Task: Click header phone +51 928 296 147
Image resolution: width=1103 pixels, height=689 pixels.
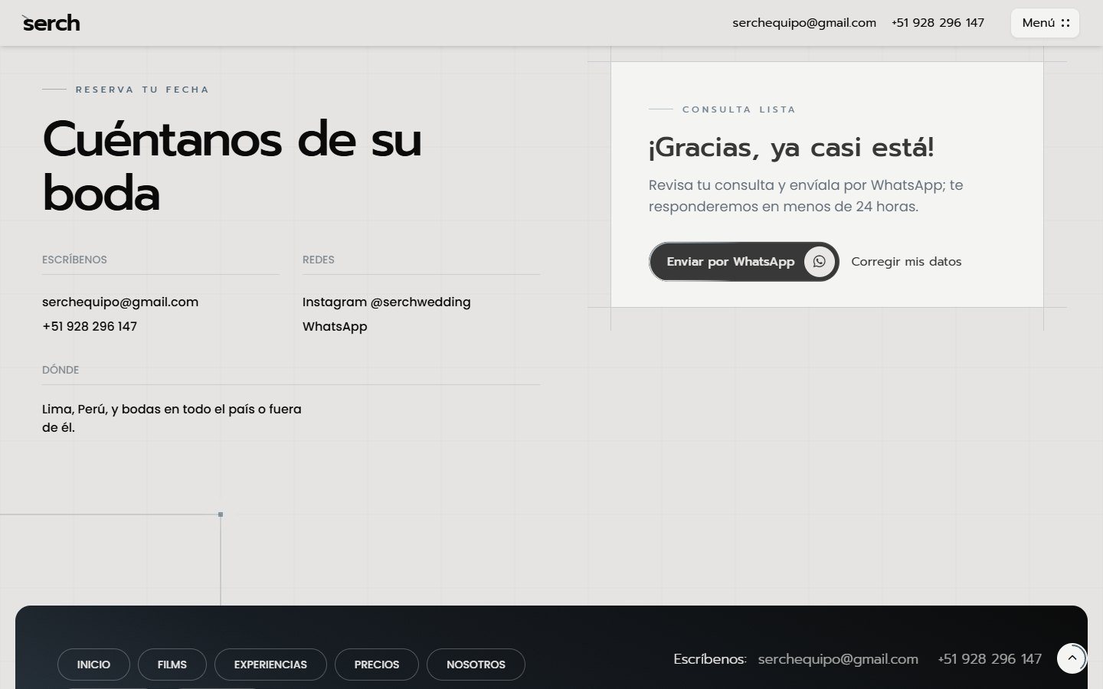Action: click(x=938, y=23)
